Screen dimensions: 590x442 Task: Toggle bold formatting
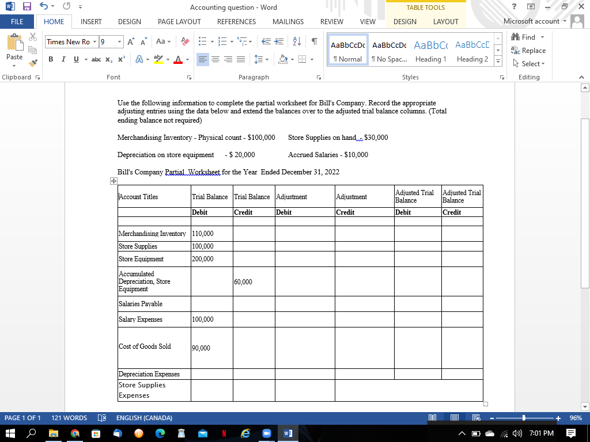pyautogui.click(x=51, y=59)
